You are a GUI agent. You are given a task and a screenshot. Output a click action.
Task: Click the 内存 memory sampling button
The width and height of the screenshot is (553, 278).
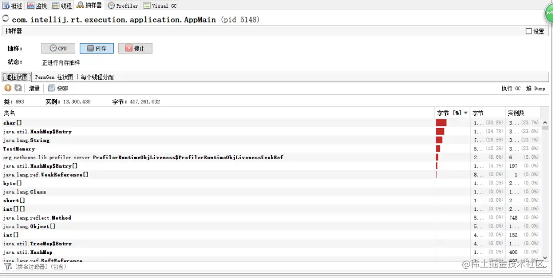point(97,48)
